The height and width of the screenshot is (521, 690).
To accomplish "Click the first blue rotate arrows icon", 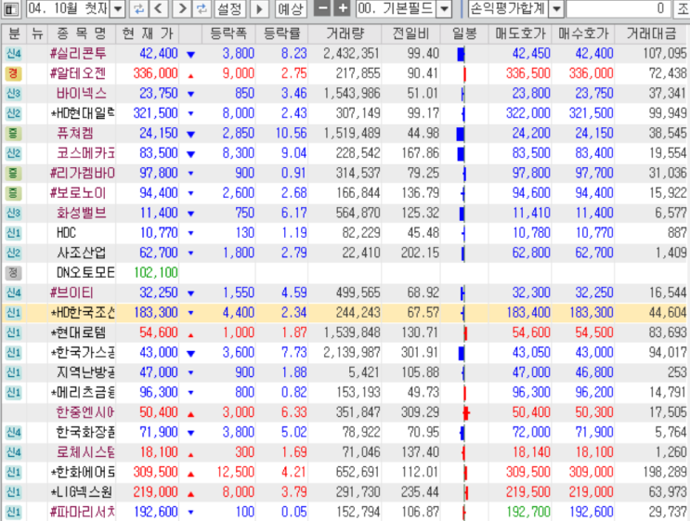I will point(138,8).
